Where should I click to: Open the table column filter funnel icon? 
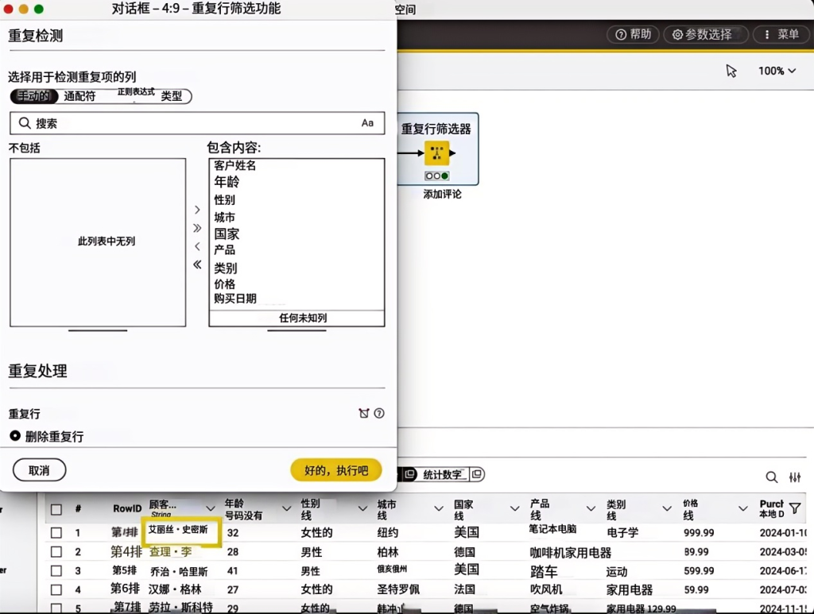(794, 508)
